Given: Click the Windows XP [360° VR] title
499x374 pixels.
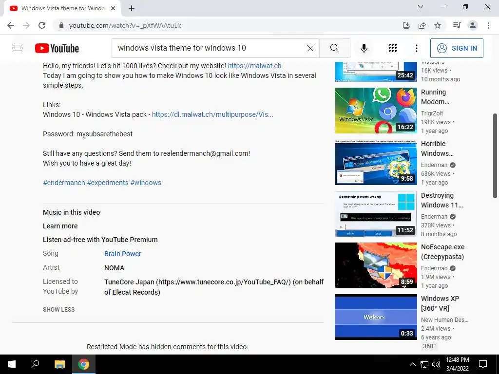Looking at the screenshot, I should click(440, 303).
